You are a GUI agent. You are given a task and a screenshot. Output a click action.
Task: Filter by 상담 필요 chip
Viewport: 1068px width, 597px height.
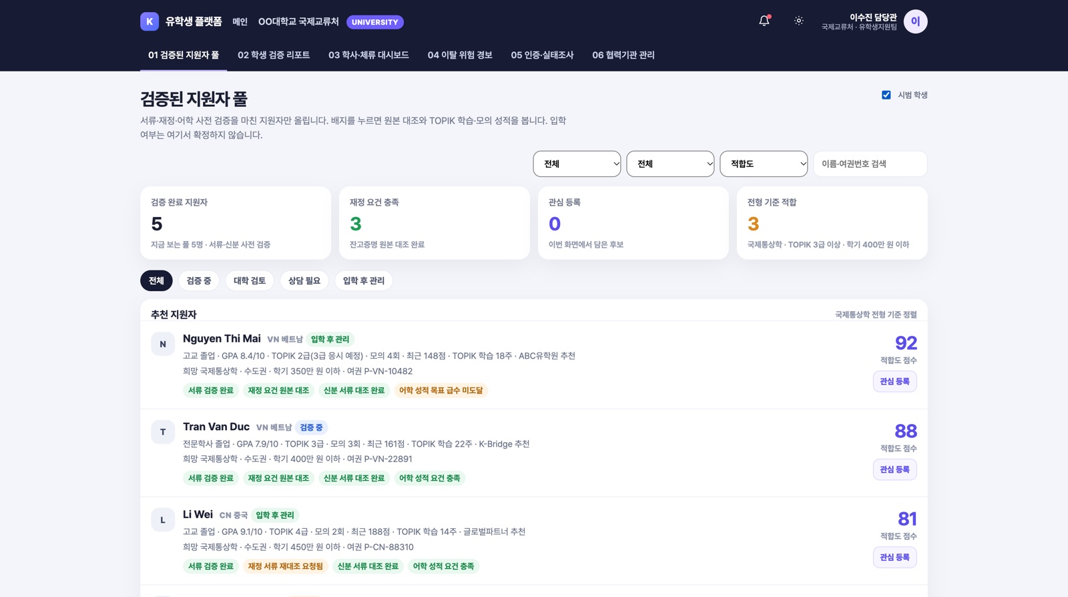pyautogui.click(x=304, y=280)
